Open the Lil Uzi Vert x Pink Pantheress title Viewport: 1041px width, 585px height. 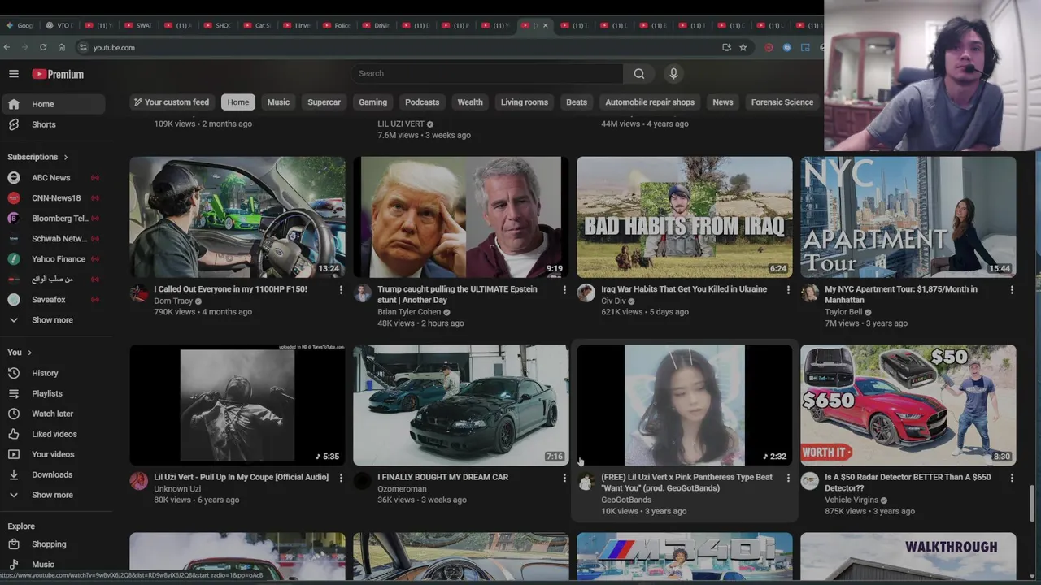(x=686, y=483)
